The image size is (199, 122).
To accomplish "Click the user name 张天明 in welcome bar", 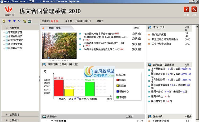I will pos(54,21).
